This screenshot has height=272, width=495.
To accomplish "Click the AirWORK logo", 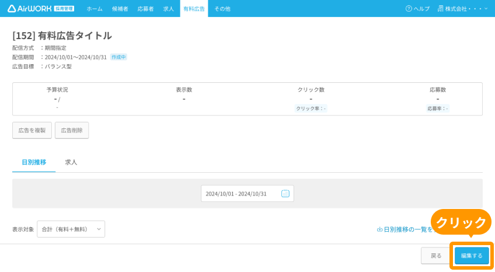I will click(41, 9).
